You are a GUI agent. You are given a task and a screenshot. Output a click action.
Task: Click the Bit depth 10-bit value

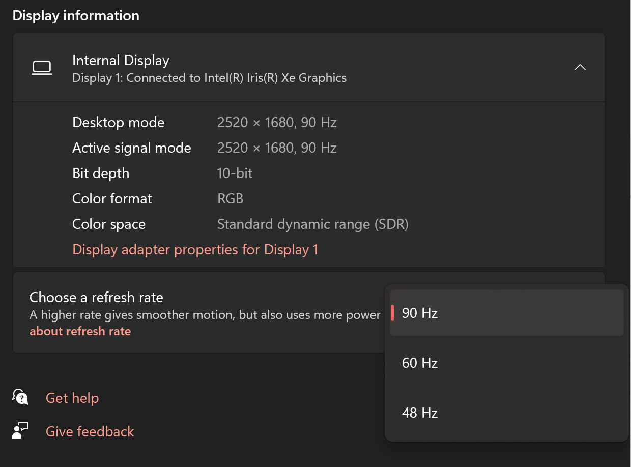235,173
